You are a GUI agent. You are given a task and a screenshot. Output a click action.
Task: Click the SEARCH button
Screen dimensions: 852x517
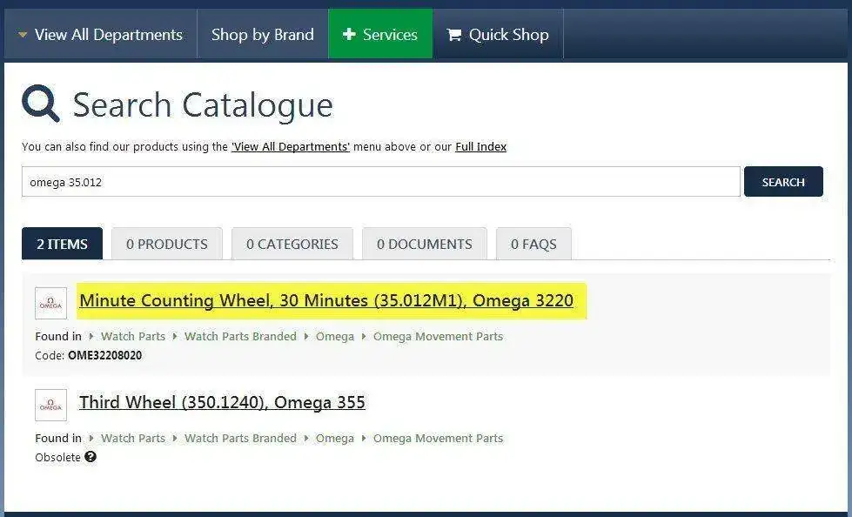click(x=783, y=182)
